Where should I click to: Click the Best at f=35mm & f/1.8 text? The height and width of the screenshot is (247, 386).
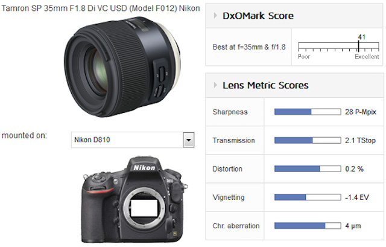point(249,47)
